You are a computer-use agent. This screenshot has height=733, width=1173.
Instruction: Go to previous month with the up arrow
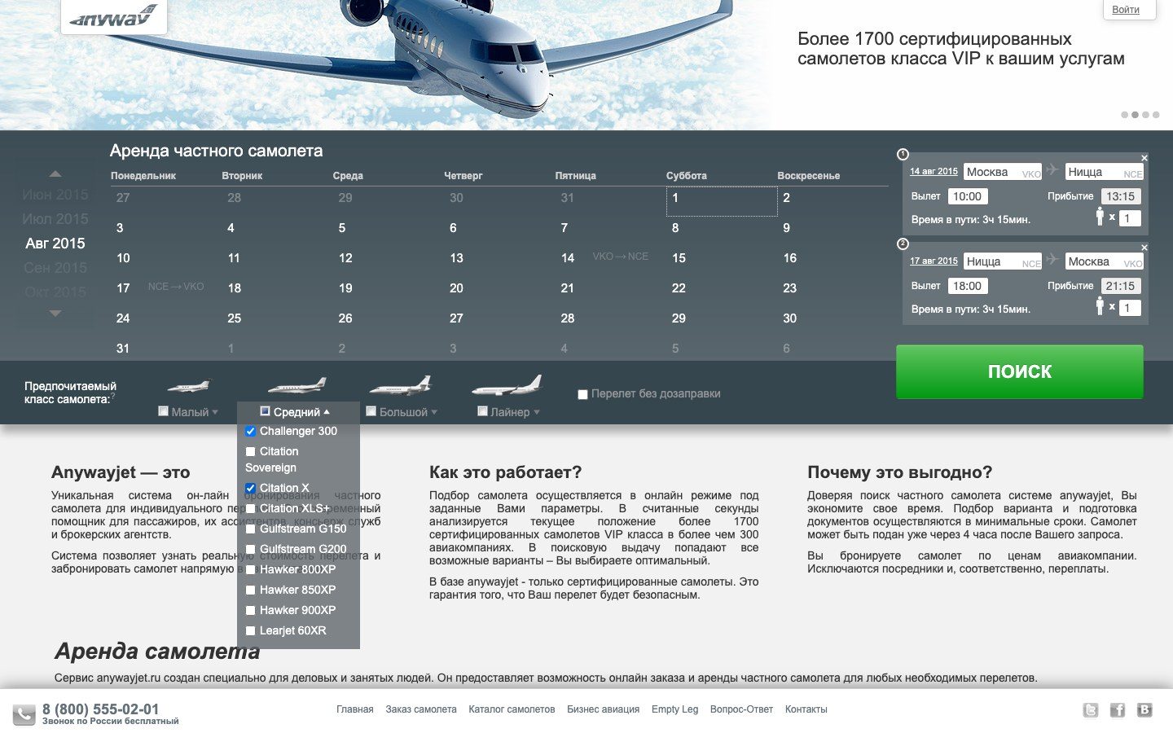click(55, 173)
